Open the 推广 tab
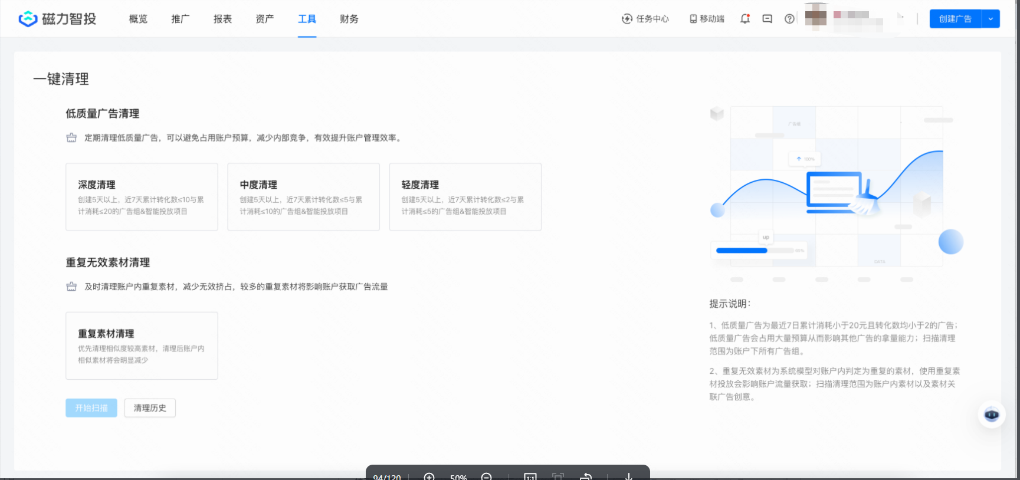 click(x=181, y=19)
